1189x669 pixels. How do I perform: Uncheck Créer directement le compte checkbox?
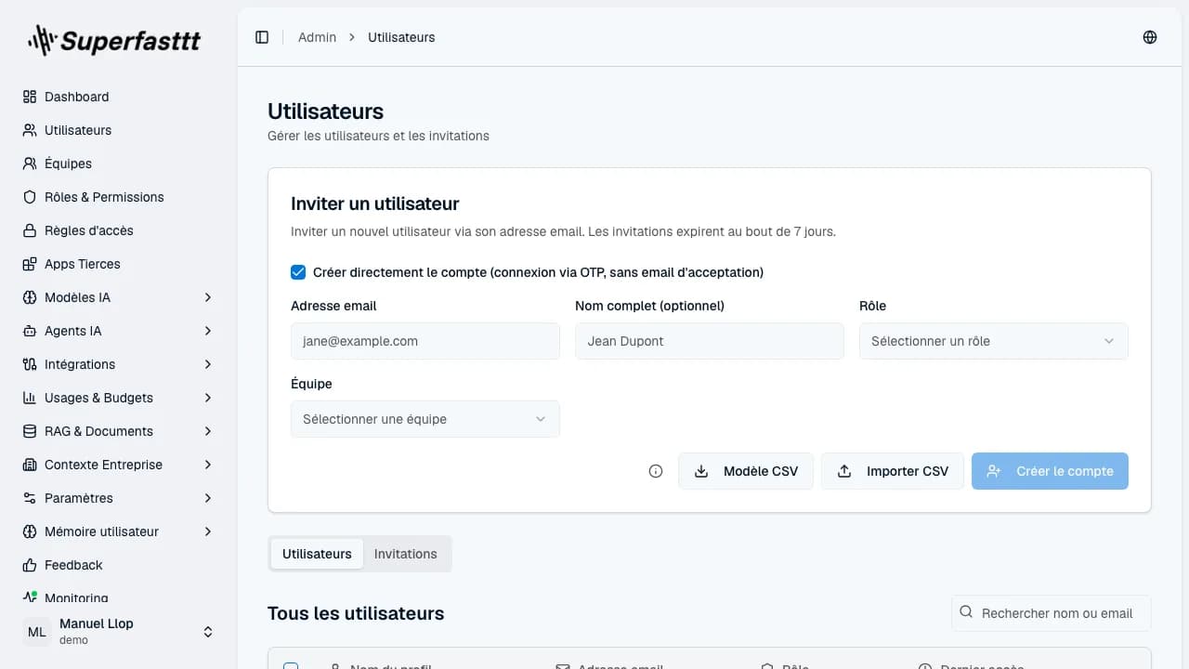(298, 272)
